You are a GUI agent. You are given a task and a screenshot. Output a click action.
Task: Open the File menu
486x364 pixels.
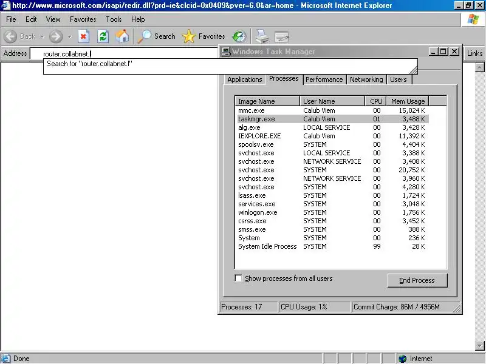[x=11, y=19]
